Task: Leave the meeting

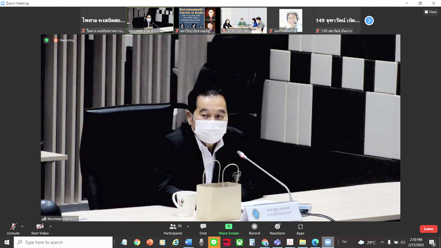Action: (x=428, y=229)
